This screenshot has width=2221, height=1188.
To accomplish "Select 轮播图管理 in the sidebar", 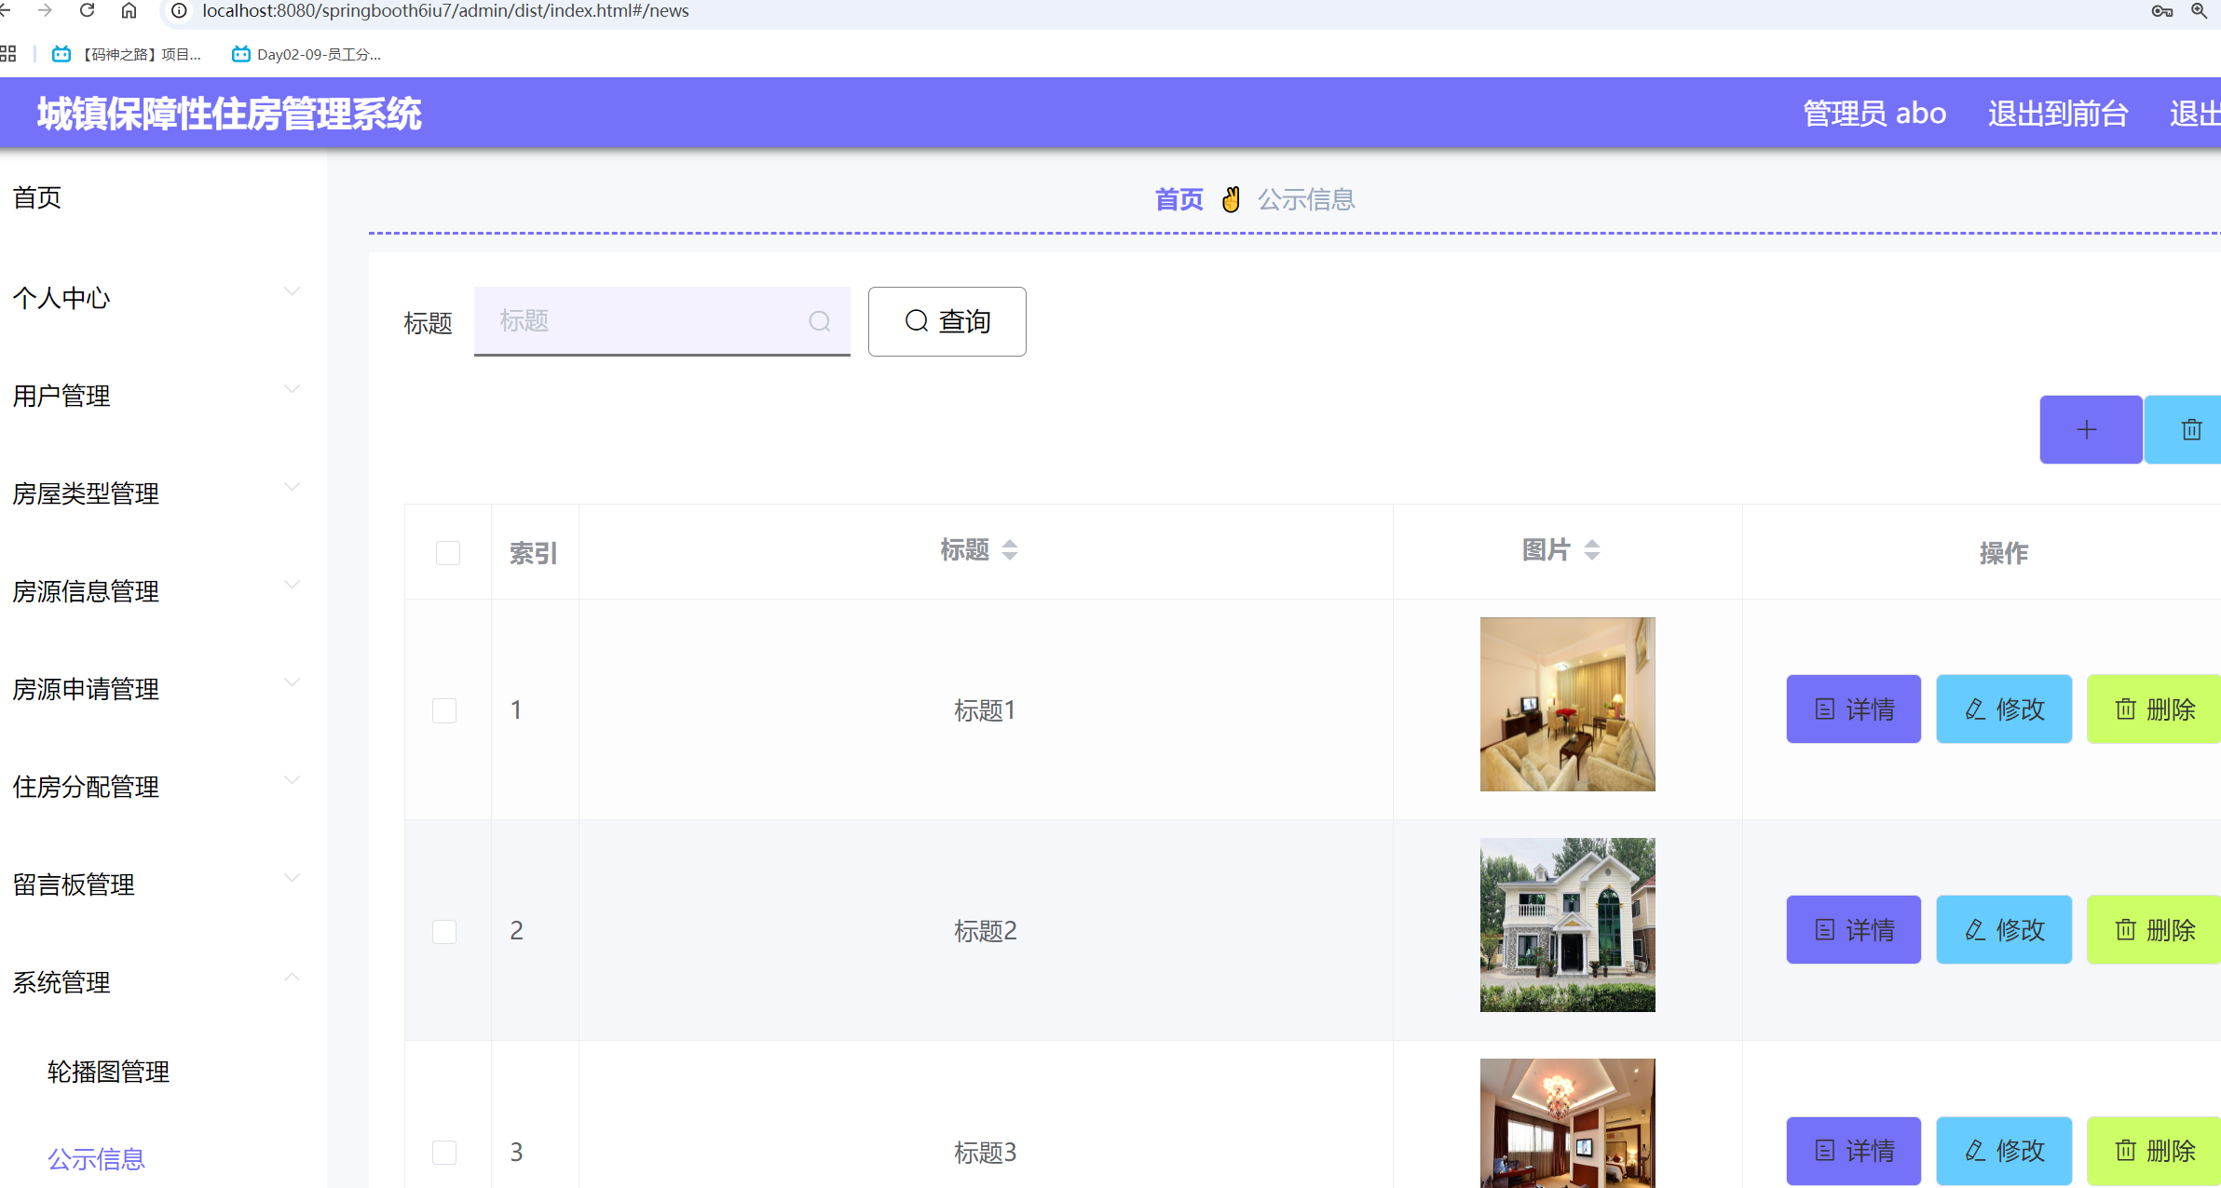I will pos(107,1072).
